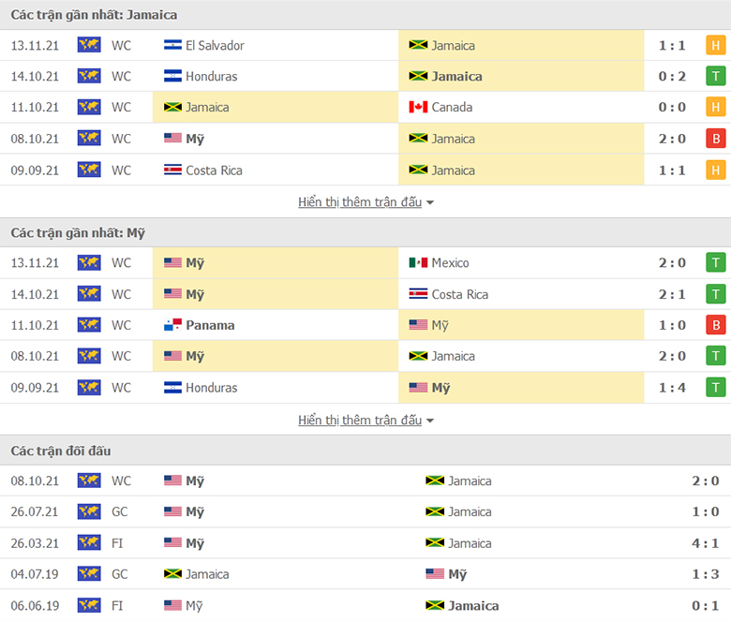
Task: Click the orange H badge on El Salvador match
Action: [715, 45]
